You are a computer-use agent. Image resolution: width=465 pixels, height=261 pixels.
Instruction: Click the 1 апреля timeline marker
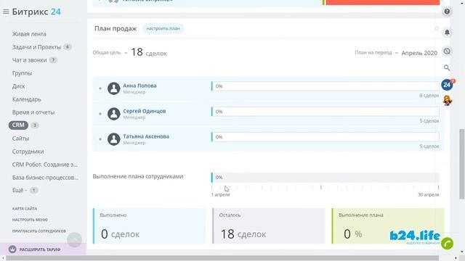(x=220, y=195)
